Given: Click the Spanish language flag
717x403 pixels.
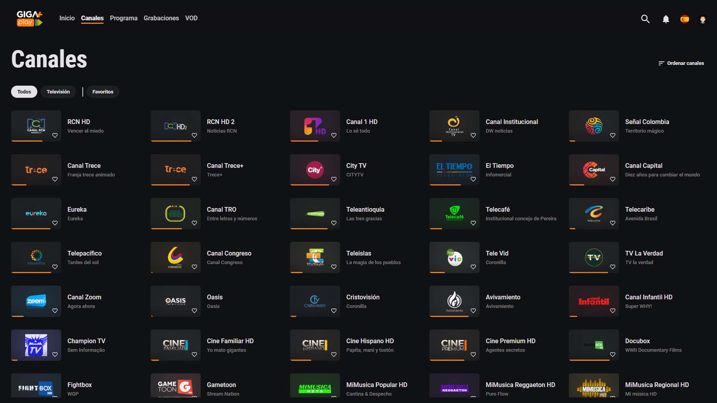Looking at the screenshot, I should click(x=685, y=19).
